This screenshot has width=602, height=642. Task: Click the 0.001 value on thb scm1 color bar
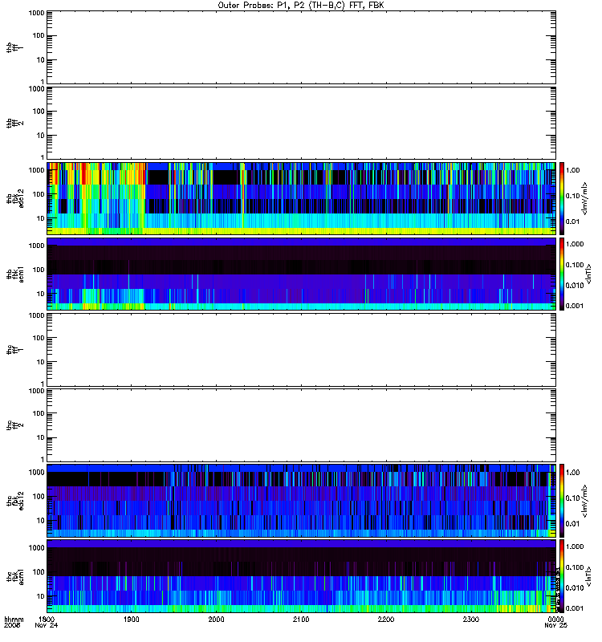click(x=575, y=306)
